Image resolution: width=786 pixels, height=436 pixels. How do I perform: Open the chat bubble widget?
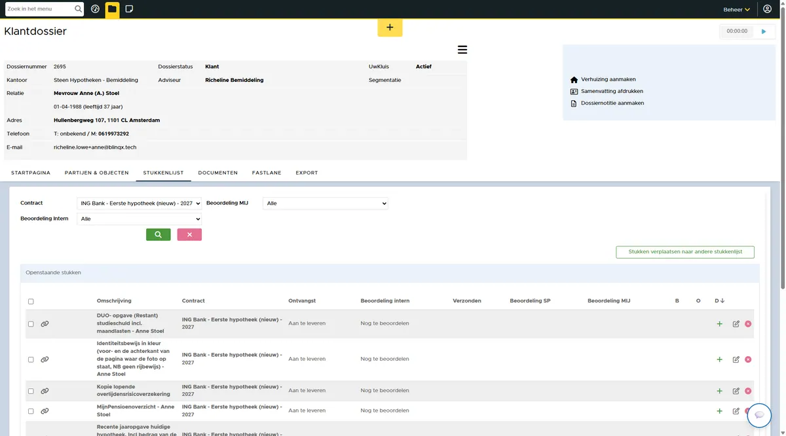759,415
